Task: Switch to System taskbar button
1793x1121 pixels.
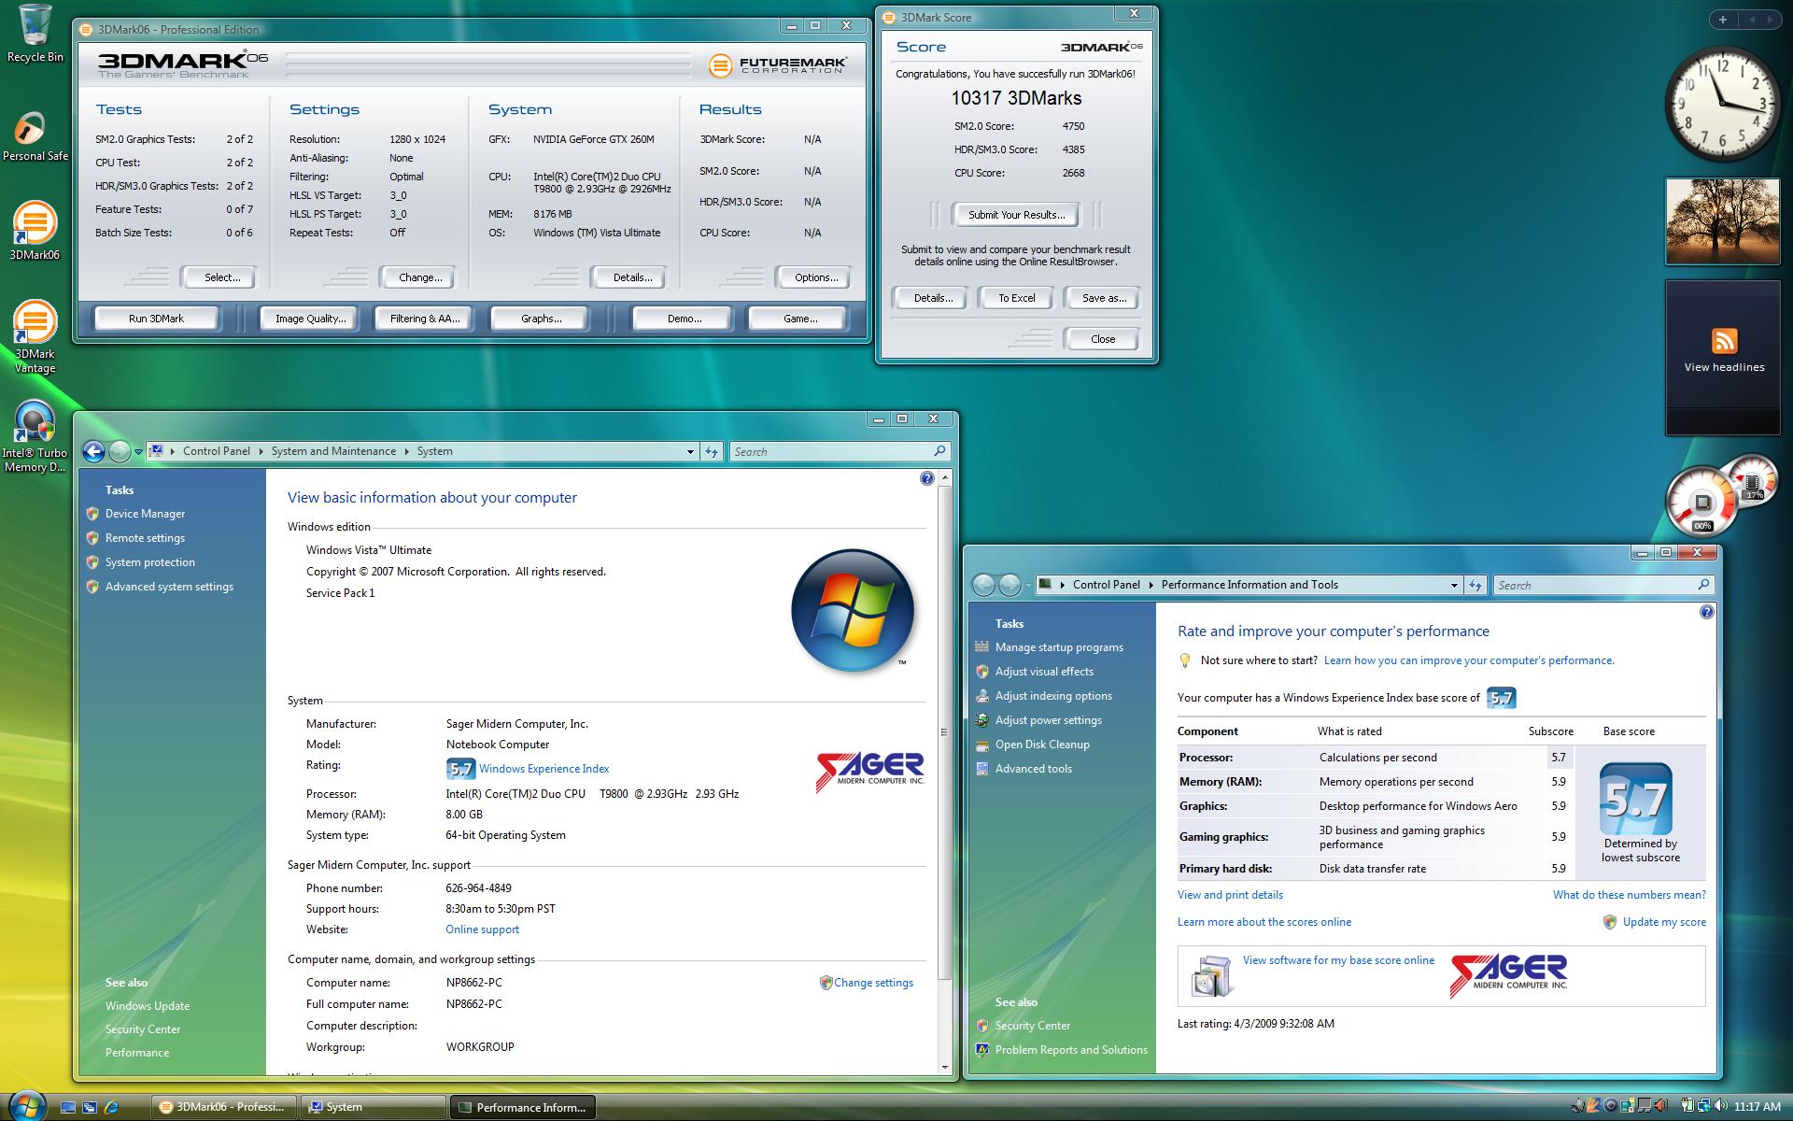Action: click(x=373, y=1107)
